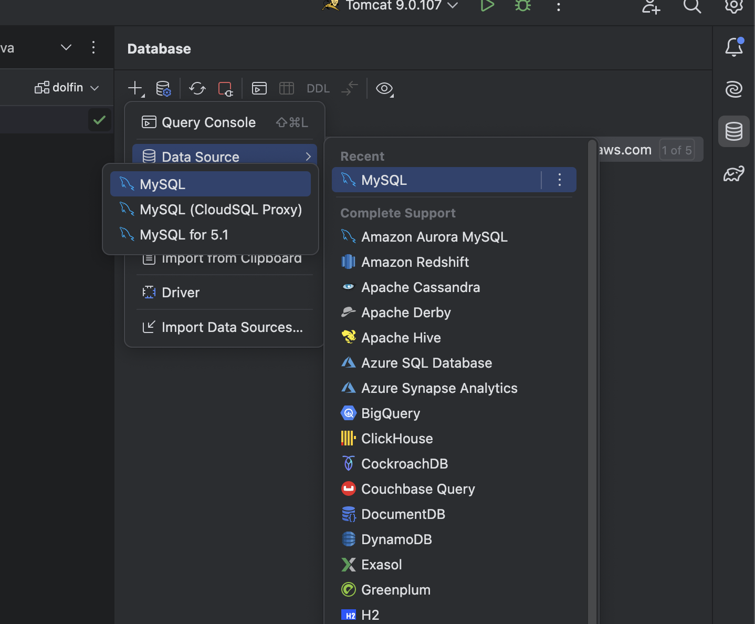Expand the dolfin dropdown
The height and width of the screenshot is (624, 755).
pos(67,88)
